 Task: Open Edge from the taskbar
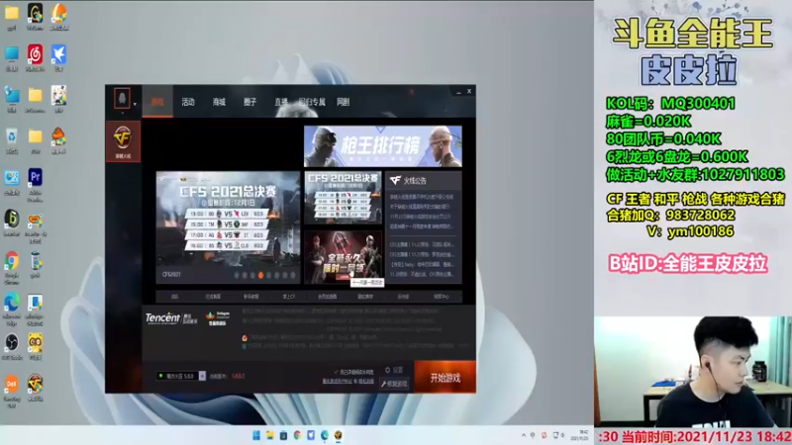pyautogui.click(x=325, y=435)
